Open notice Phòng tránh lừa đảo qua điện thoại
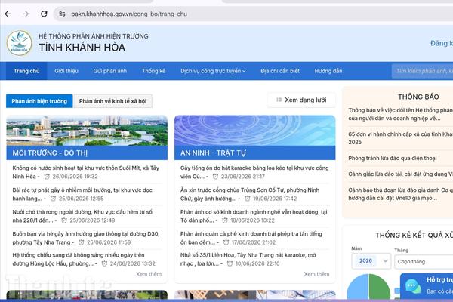Viewport: 453px width, 302px height. pos(393,158)
